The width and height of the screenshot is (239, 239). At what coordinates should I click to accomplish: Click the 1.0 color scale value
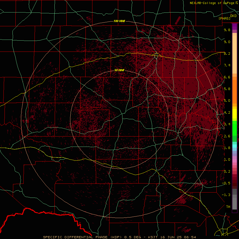pyautogui.click(x=227, y=160)
